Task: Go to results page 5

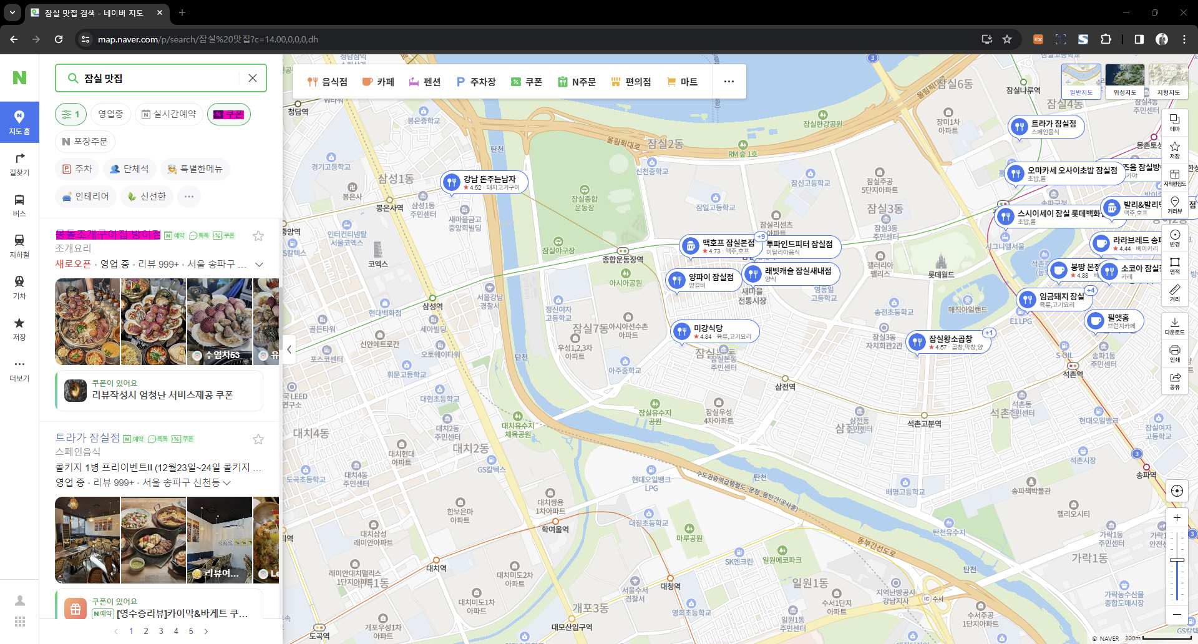Action: 191,632
